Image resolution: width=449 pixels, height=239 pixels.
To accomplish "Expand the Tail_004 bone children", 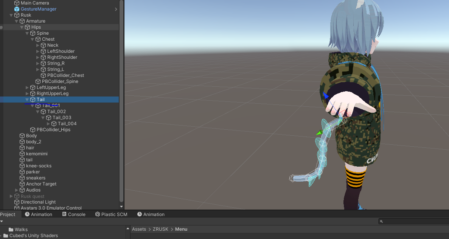I will [48, 124].
